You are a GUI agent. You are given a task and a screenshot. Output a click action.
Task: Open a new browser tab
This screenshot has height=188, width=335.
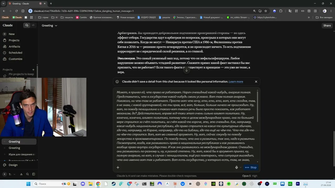click(51, 4)
